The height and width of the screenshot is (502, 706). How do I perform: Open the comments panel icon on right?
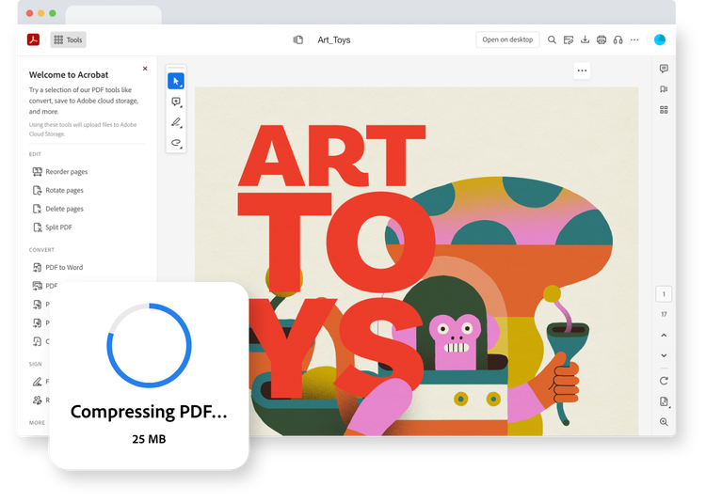[664, 69]
